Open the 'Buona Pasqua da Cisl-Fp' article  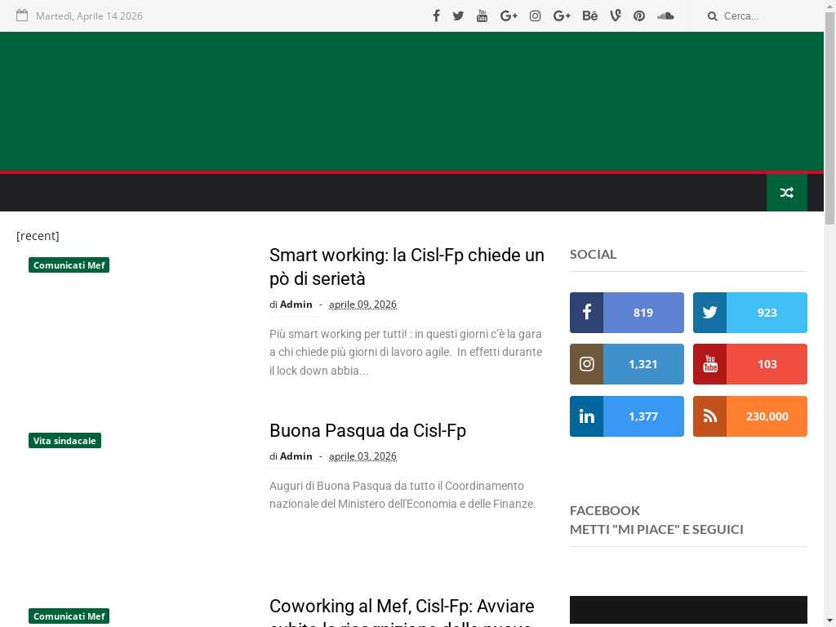367,430
